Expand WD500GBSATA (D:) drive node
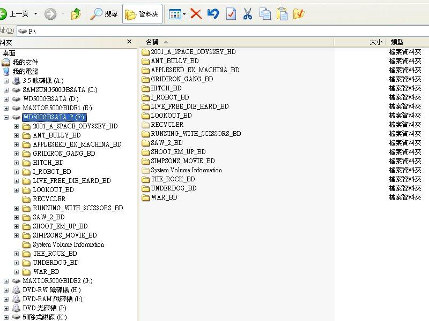The height and width of the screenshot is (321, 429). (x=6, y=99)
